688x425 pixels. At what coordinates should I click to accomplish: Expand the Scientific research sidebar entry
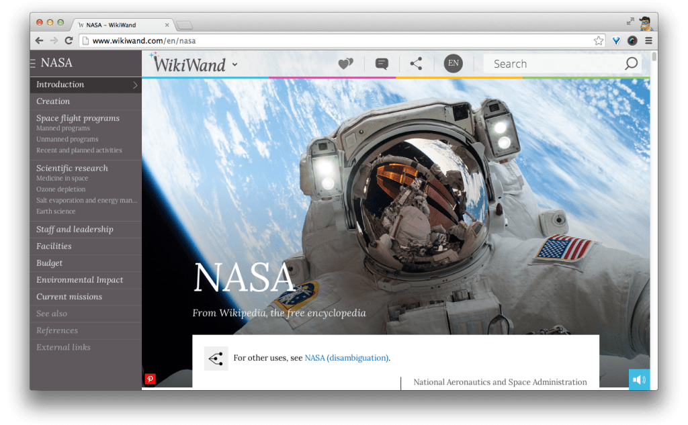pos(72,168)
